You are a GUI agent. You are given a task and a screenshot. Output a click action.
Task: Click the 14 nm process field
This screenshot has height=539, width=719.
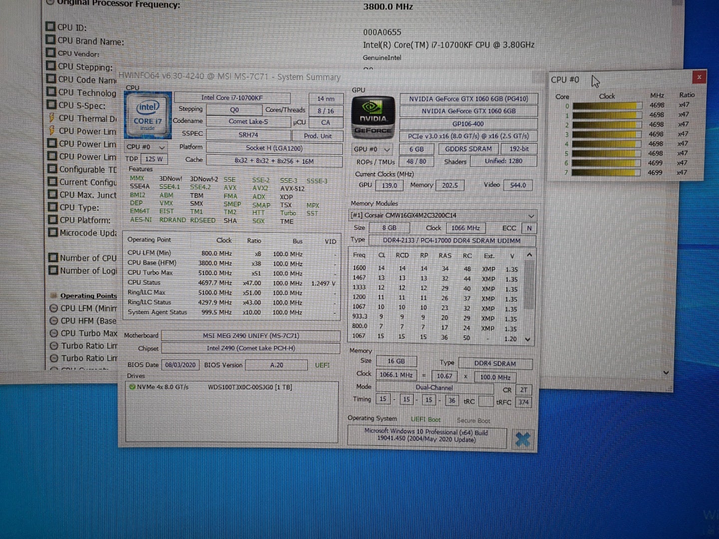[x=326, y=99]
